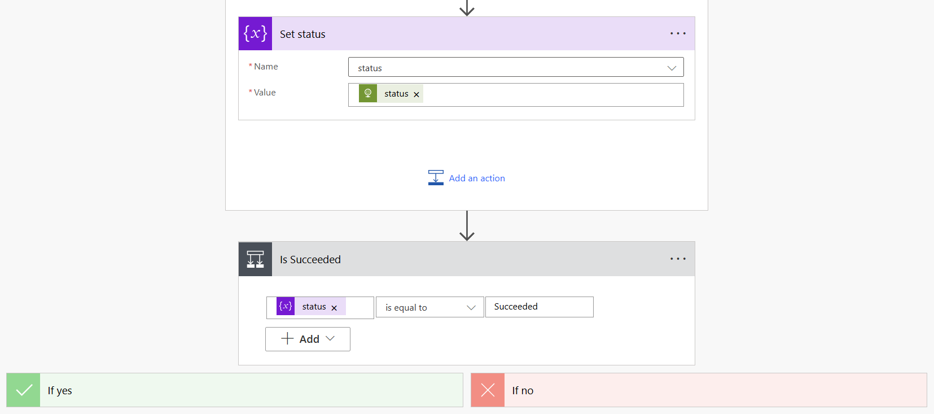This screenshot has height=414, width=934.
Task: Select the If no branch header
Action: 699,390
